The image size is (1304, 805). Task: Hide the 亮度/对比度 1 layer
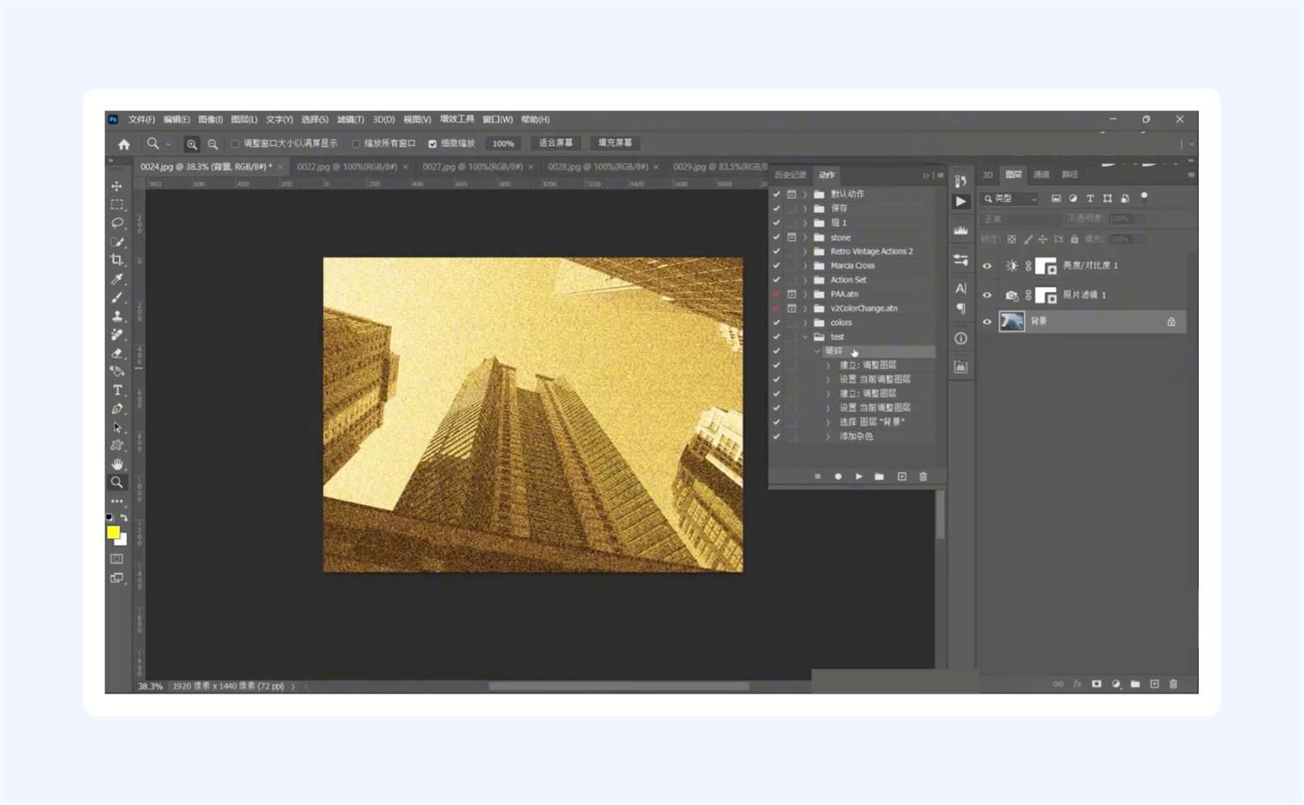(x=987, y=266)
